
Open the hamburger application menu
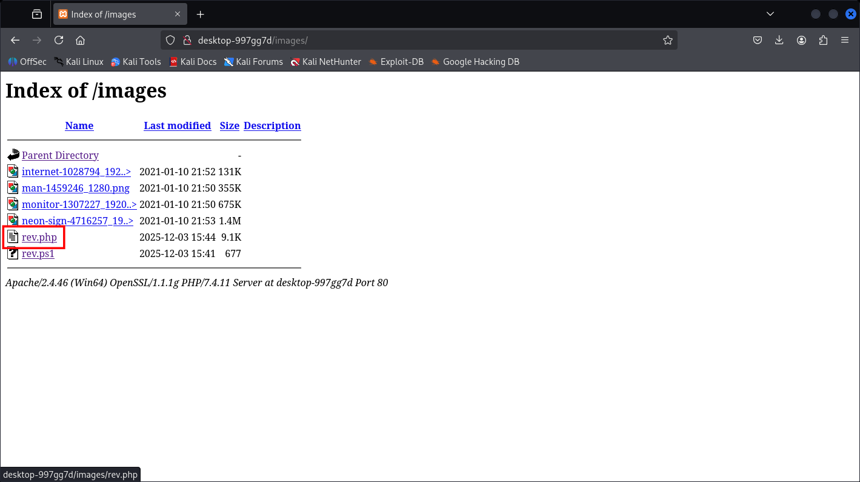coord(845,41)
